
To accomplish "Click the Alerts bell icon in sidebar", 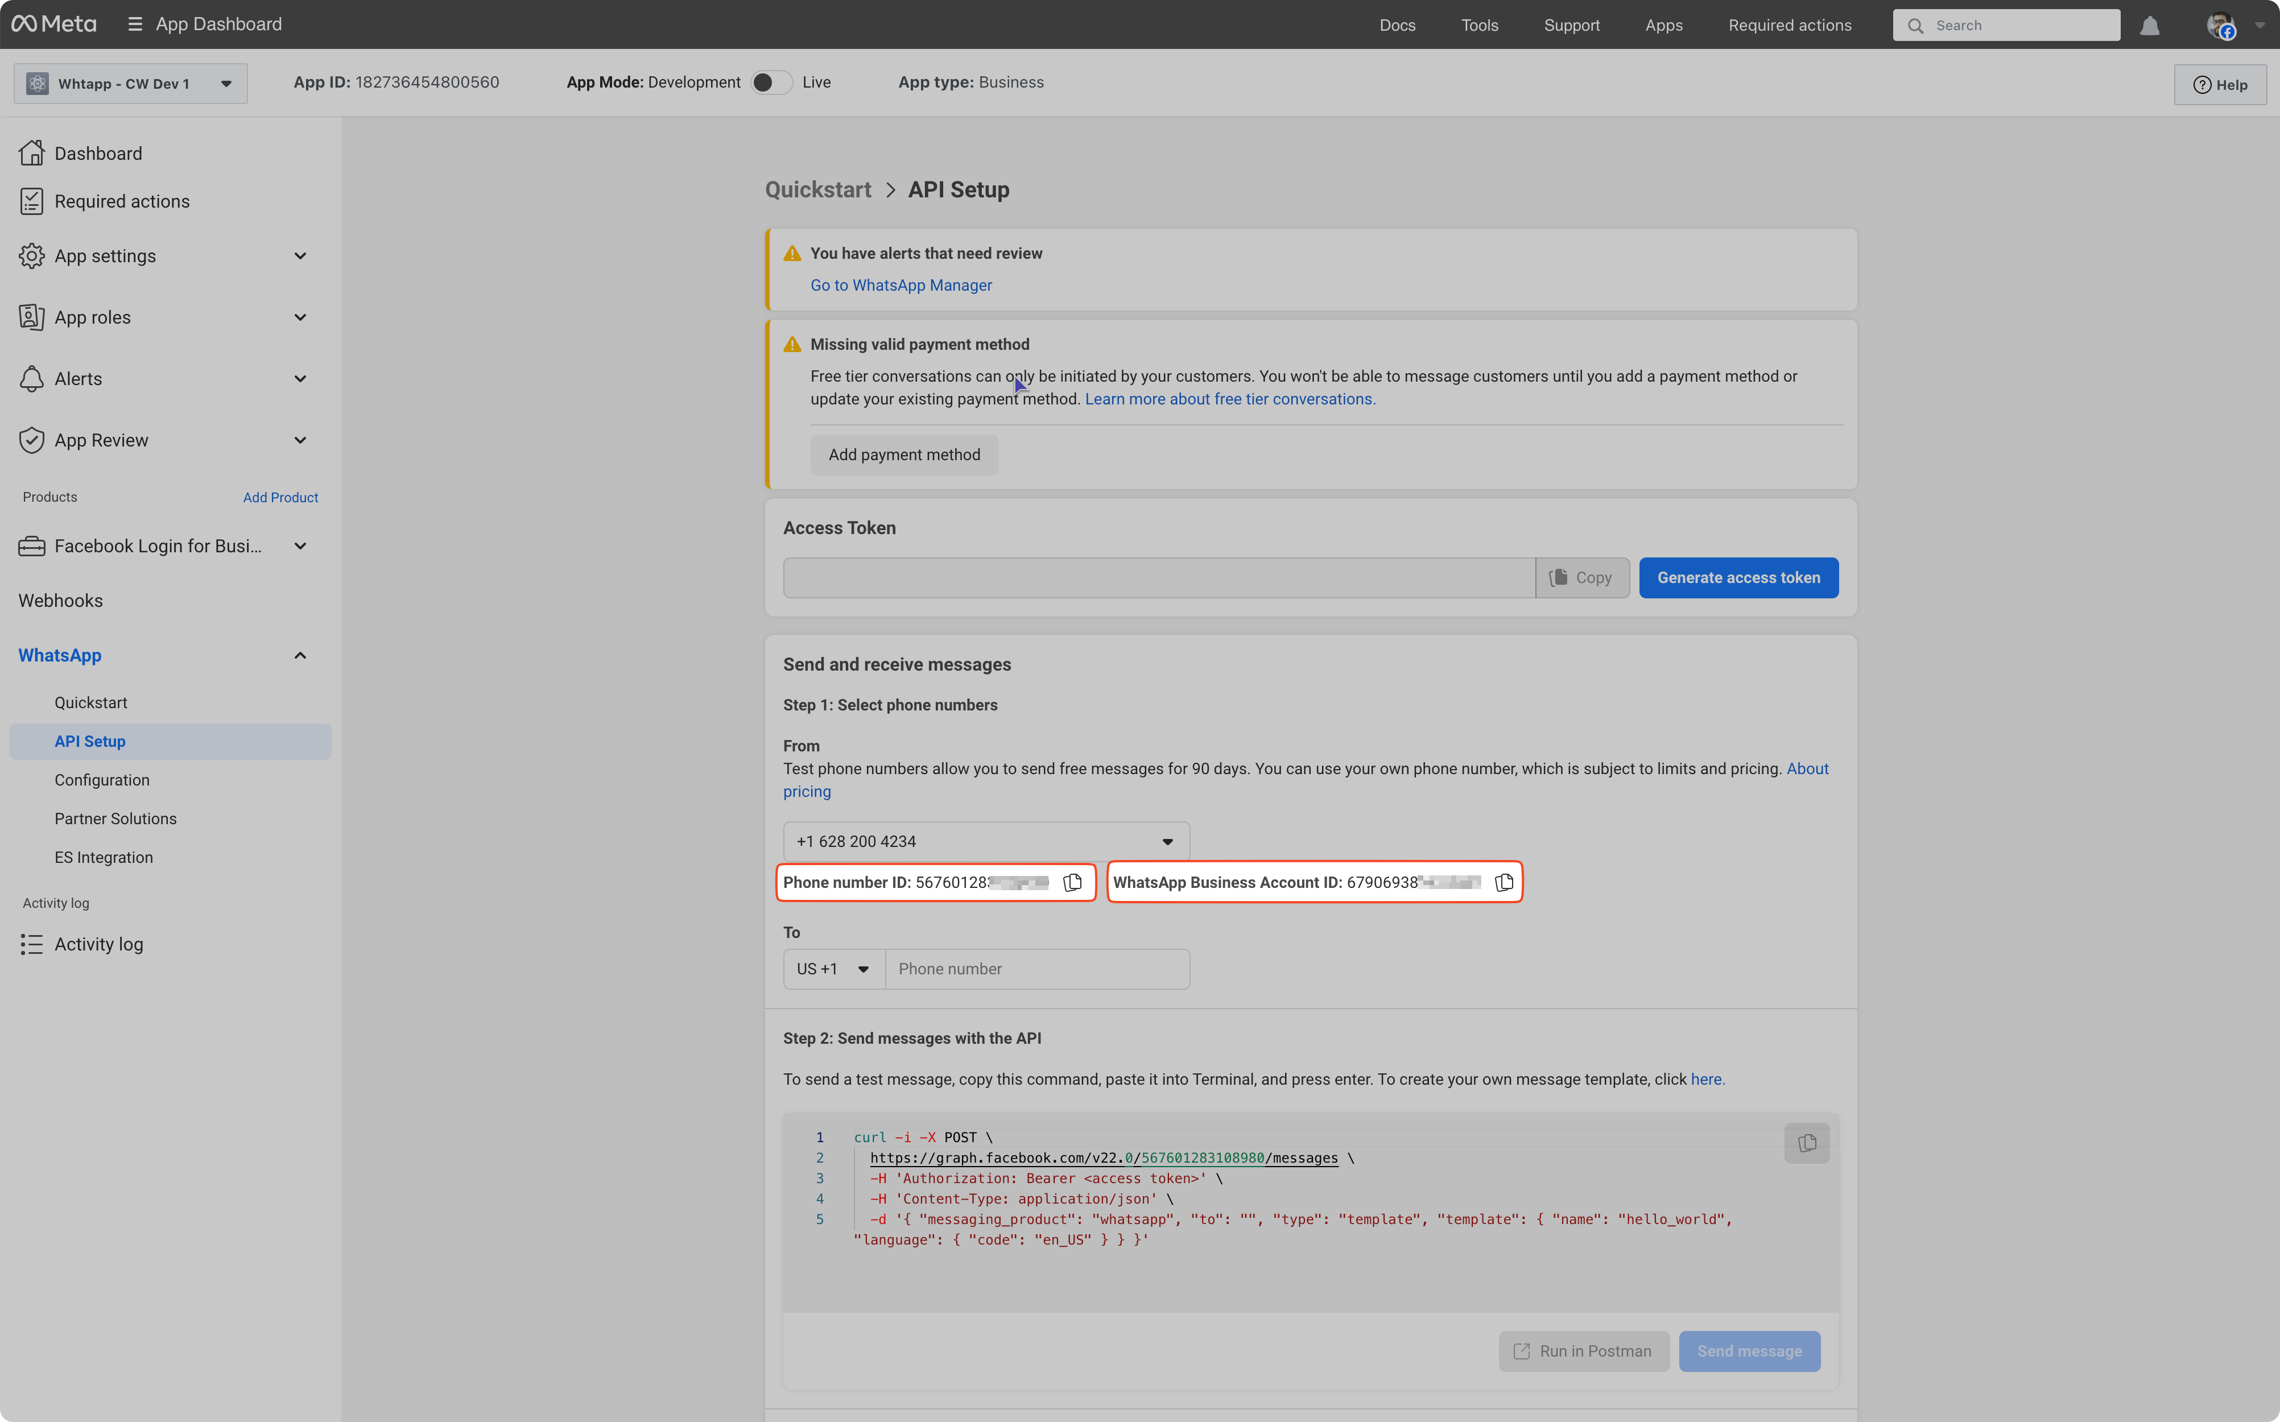I will coord(31,379).
